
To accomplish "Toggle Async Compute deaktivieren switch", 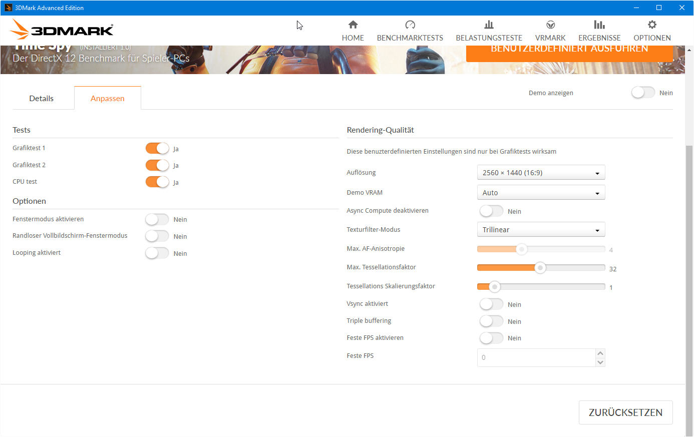I will point(491,211).
